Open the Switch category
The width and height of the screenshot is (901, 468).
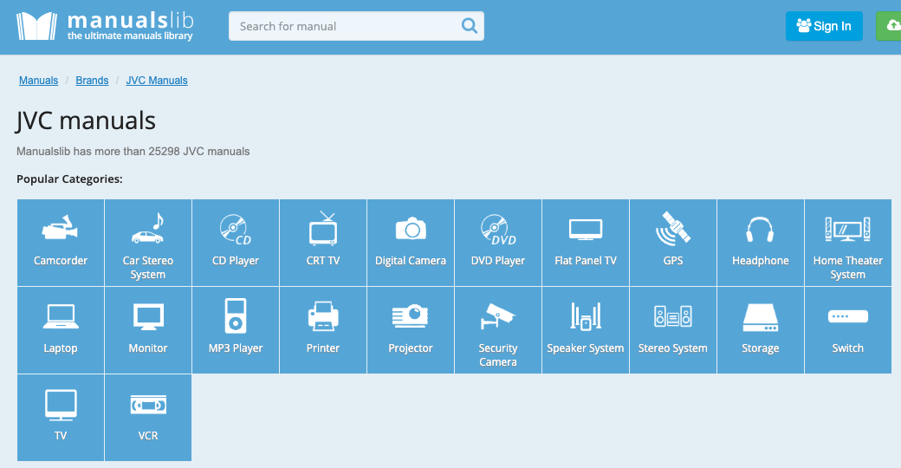click(x=848, y=330)
